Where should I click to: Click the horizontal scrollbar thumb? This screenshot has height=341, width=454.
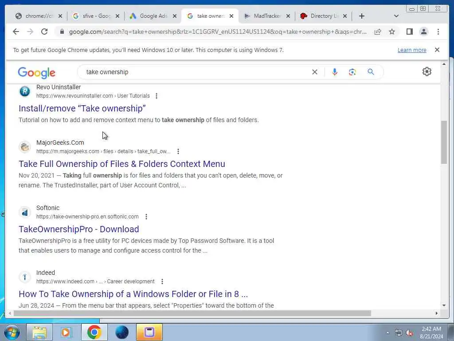pyautogui.click(x=192, y=313)
